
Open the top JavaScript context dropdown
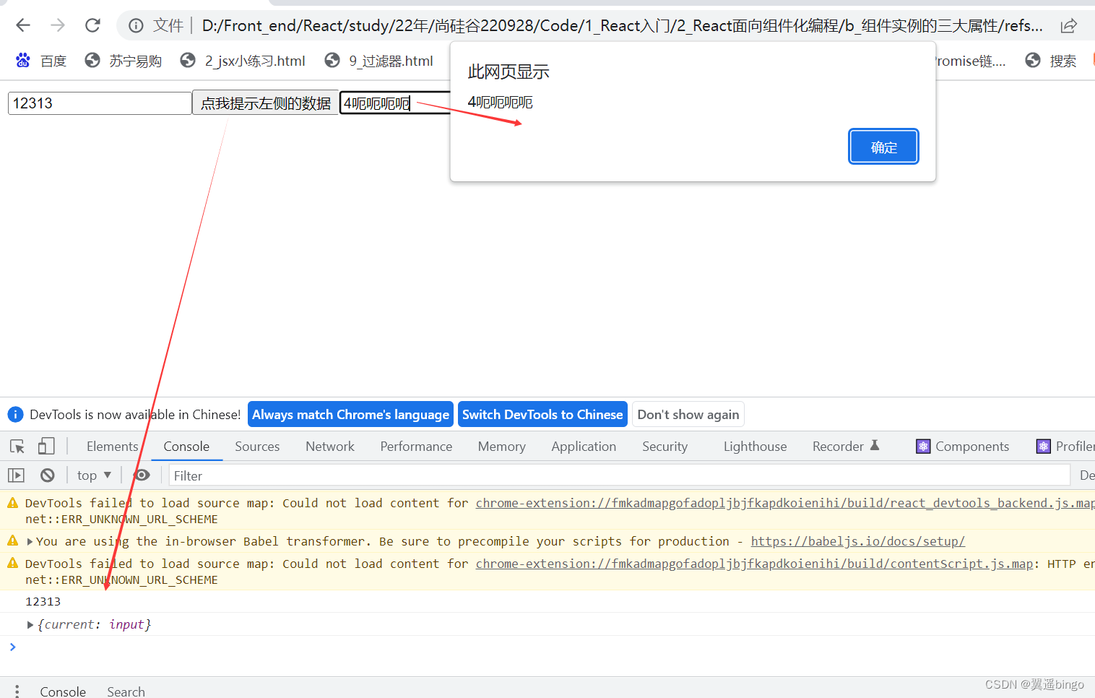pos(94,475)
